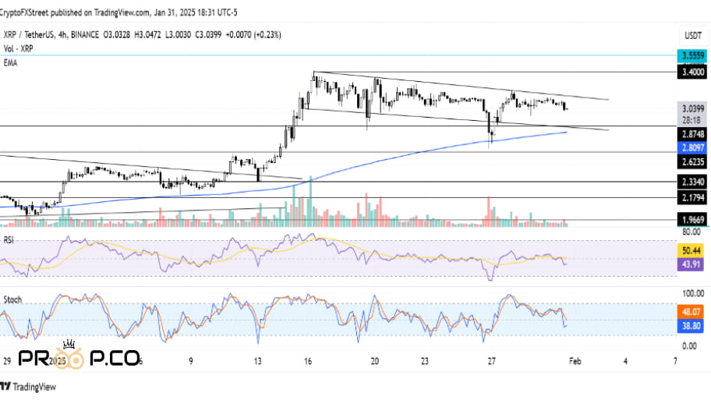Click the 80.00 RSI scale label
The width and height of the screenshot is (711, 400).
point(691,232)
